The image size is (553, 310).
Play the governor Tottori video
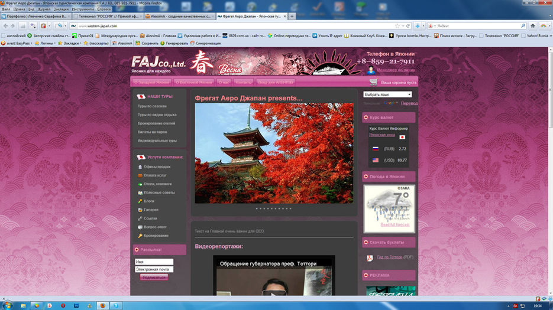(274, 293)
